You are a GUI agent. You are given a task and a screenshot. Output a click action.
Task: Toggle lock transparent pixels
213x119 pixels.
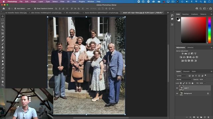point(181,83)
